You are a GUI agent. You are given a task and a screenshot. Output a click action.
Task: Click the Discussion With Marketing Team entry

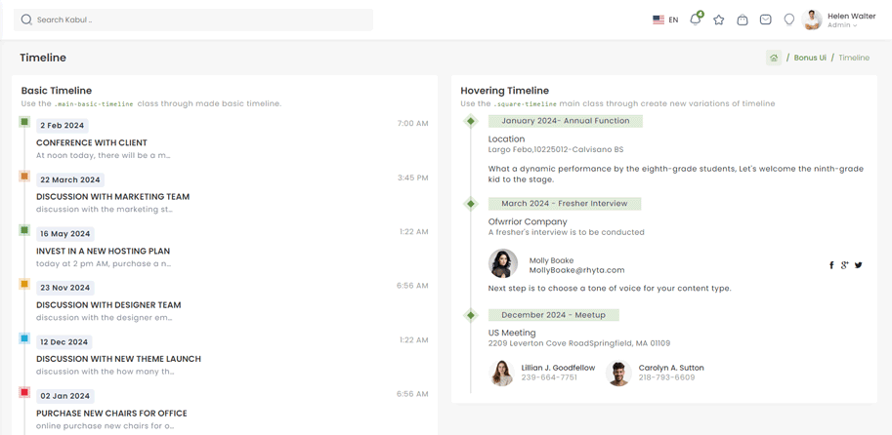(112, 197)
